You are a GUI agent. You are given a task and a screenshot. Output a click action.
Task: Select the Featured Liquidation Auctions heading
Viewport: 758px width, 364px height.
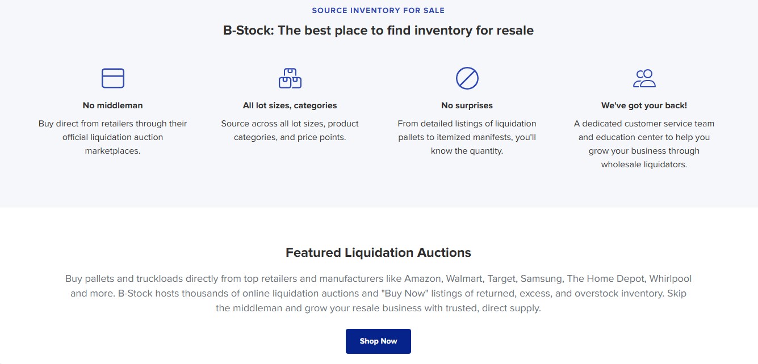coord(378,252)
